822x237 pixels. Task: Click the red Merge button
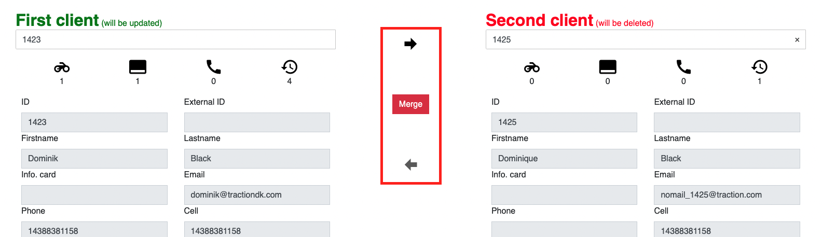coord(410,104)
